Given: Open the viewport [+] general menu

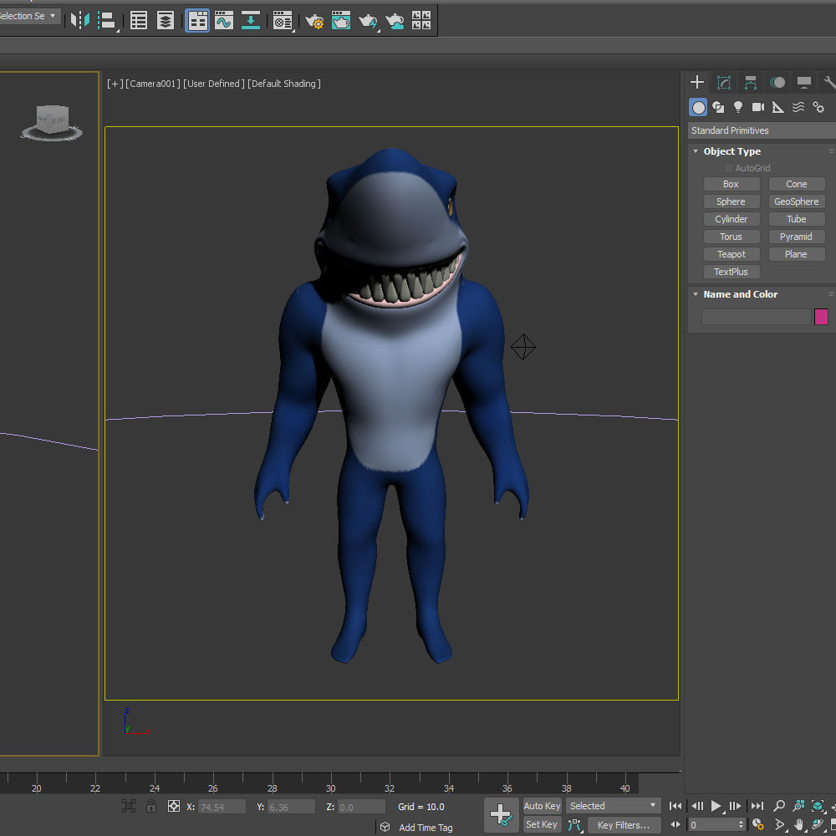Looking at the screenshot, I should point(115,84).
